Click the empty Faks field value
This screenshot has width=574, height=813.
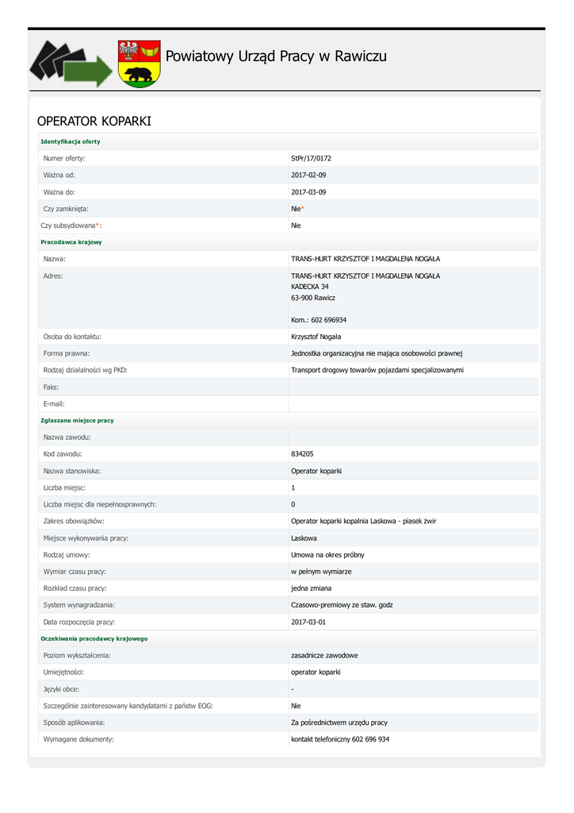[412, 387]
